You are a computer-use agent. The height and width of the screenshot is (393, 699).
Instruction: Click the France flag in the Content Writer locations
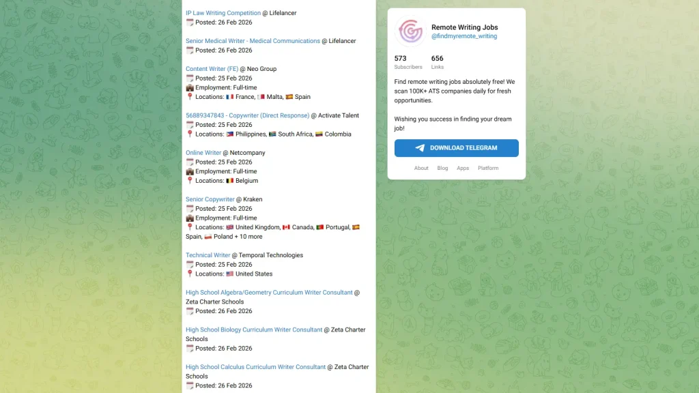pyautogui.click(x=229, y=97)
